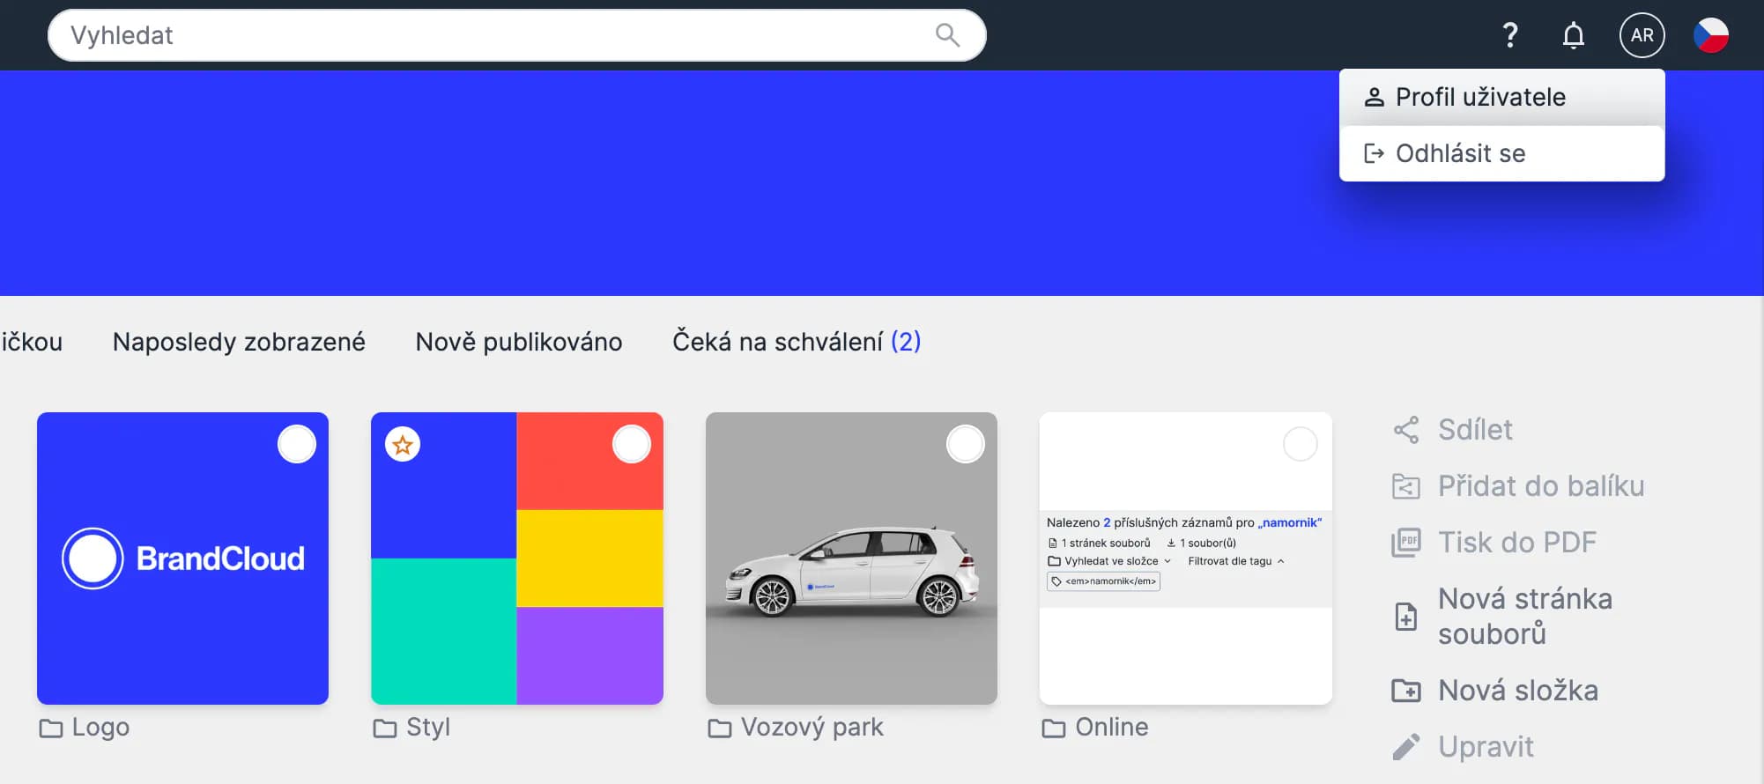Toggle favorite star on Styl folder
The height and width of the screenshot is (784, 1764).
(x=403, y=445)
